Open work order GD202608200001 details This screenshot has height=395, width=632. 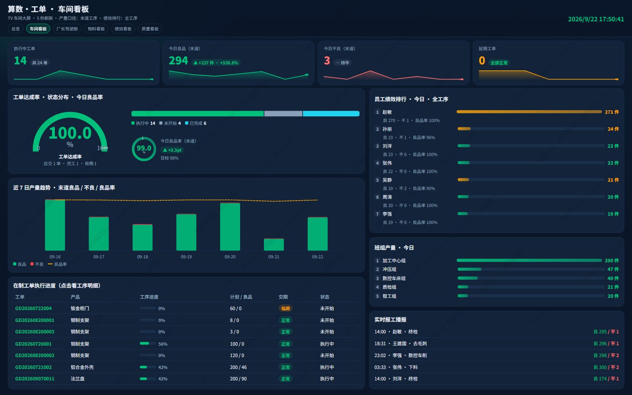point(35,320)
